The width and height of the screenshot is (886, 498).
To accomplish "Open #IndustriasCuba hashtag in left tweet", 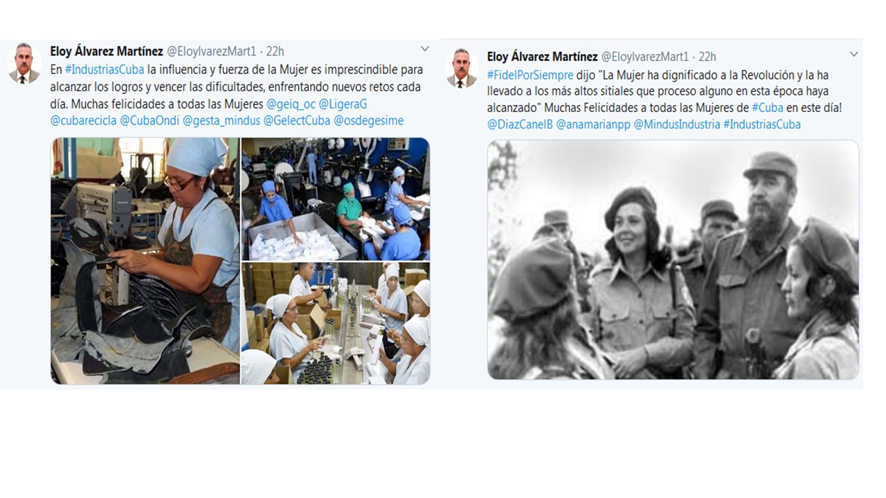I will (x=105, y=70).
